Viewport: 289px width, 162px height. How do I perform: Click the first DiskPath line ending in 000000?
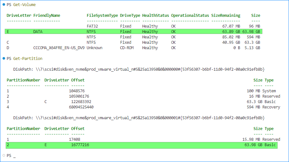point(139,69)
